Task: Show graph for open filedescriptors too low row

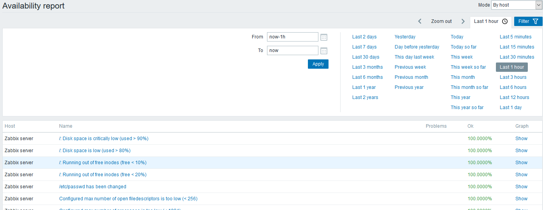Action: point(521,199)
